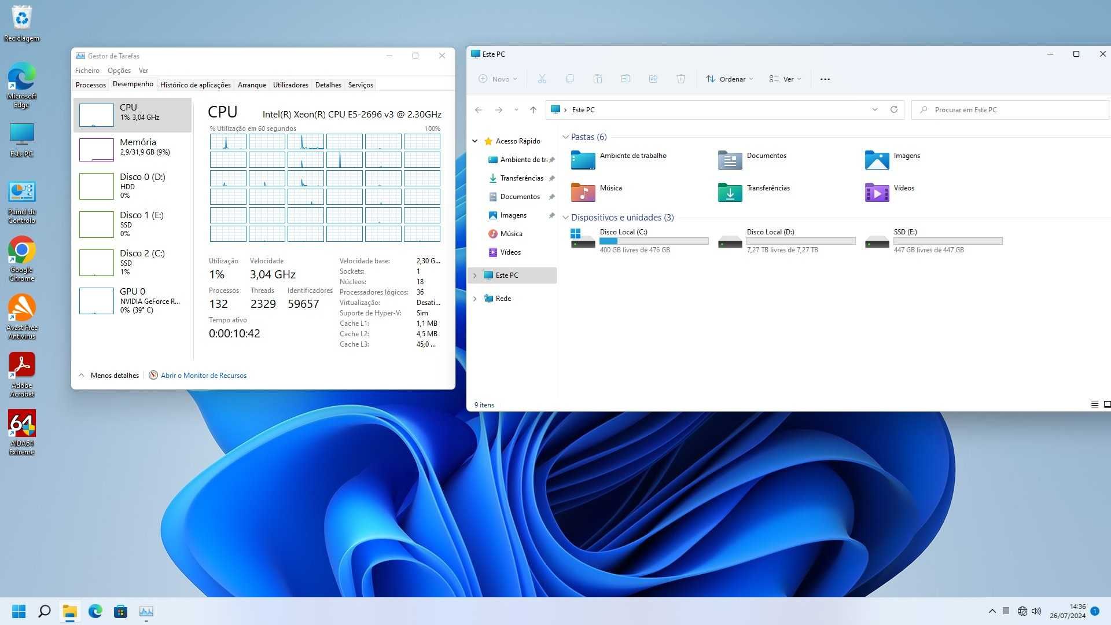Click the Cut scissors icon in Explorer toolbar
This screenshot has width=1111, height=625.
(x=542, y=79)
